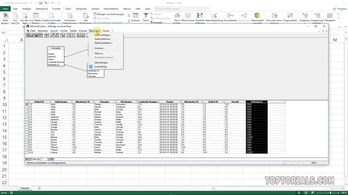The width and height of the screenshot is (348, 195).
Task: Choose Gehe zu... from the Datensätze menu
Action: click(99, 54)
